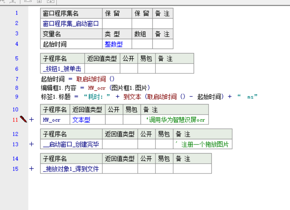Image resolution: width=290 pixels, height=210 pixels.
Task: Click 返回值类型 header above _按钮1_被单击
Action: click(102, 58)
